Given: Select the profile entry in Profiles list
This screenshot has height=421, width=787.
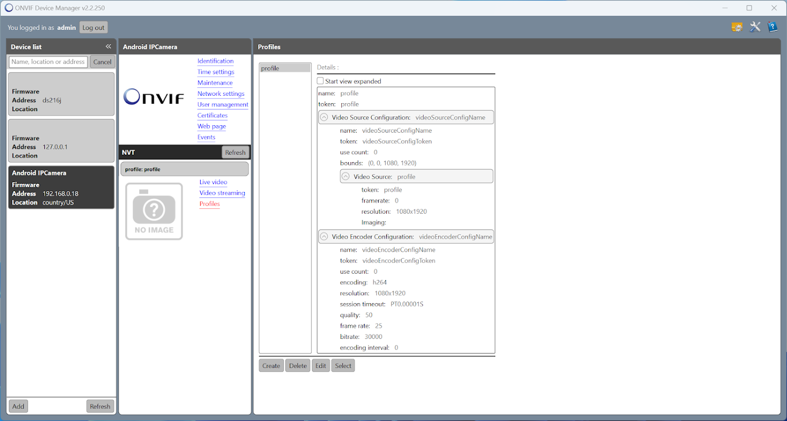Looking at the screenshot, I should pos(284,68).
